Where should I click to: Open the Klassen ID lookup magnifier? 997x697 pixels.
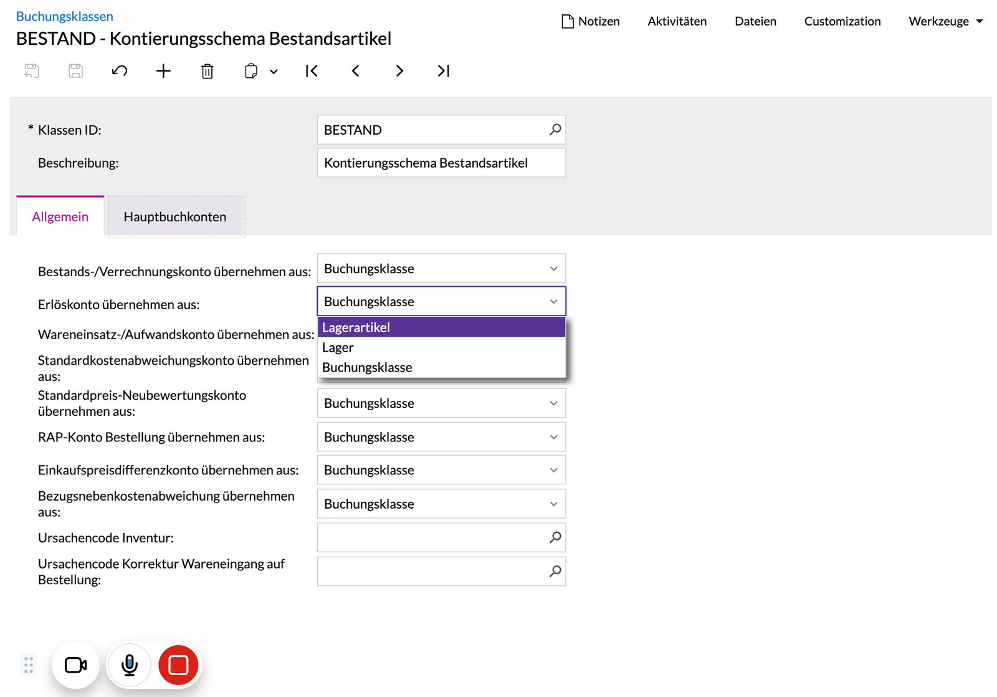click(x=555, y=130)
